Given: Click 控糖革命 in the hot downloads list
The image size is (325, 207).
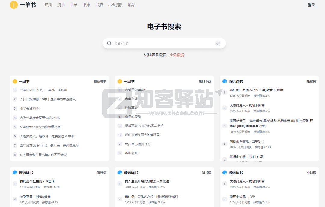Looking at the screenshot, I should 132,108.
